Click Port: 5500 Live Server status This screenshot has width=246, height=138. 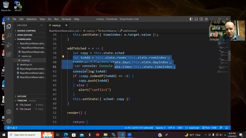point(209,128)
